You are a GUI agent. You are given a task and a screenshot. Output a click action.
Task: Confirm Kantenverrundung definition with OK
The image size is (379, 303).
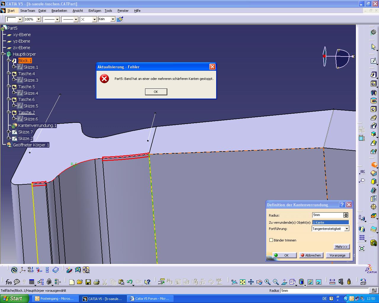(x=284, y=255)
